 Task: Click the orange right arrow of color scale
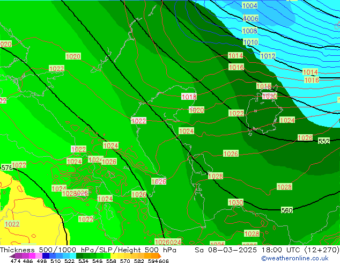[160, 256]
